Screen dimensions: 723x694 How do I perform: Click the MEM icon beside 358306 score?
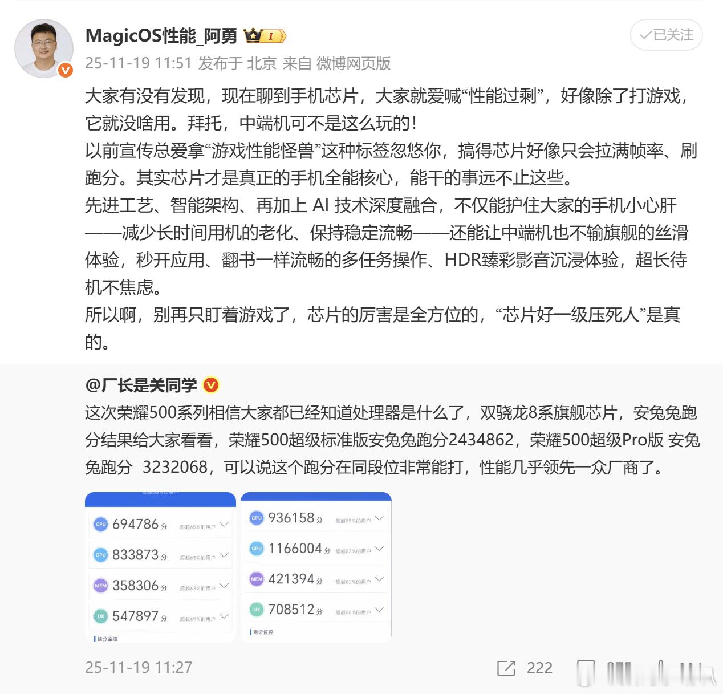pos(101,586)
